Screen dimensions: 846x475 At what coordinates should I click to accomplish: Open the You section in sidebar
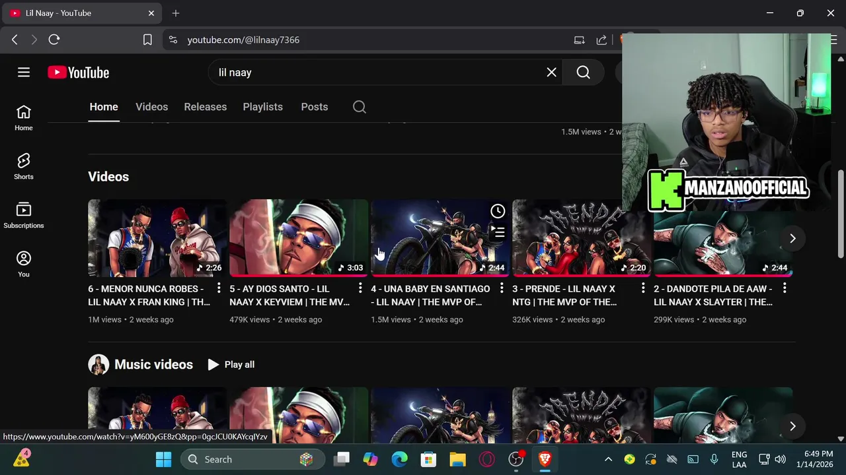point(24,265)
